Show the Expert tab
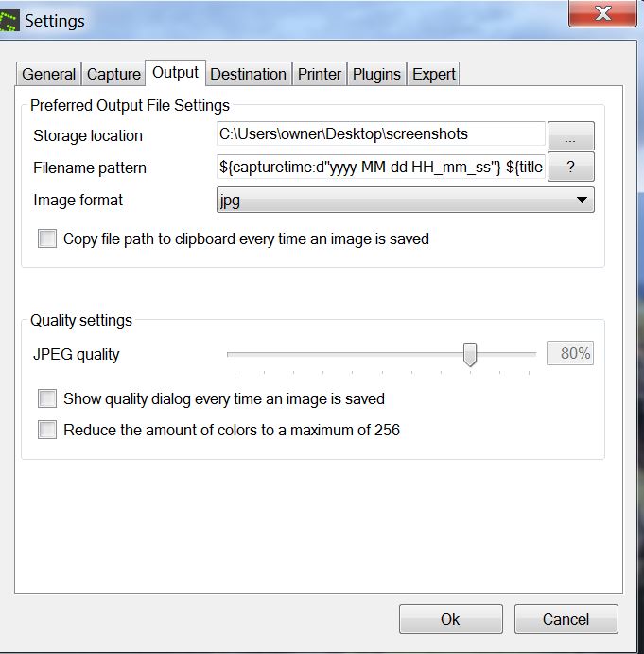 pos(434,74)
